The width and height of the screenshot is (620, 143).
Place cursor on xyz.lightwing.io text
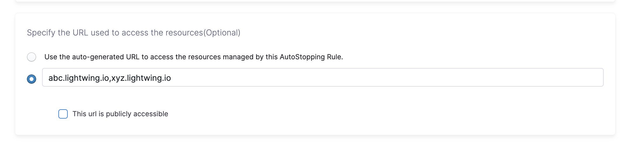point(141,78)
